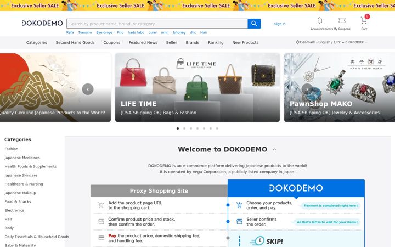Open Japanese Skincare sidebar category
The image size is (395, 247).
tap(21, 176)
